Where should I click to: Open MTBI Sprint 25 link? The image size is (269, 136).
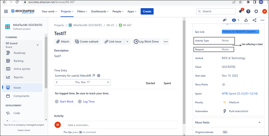point(240,94)
